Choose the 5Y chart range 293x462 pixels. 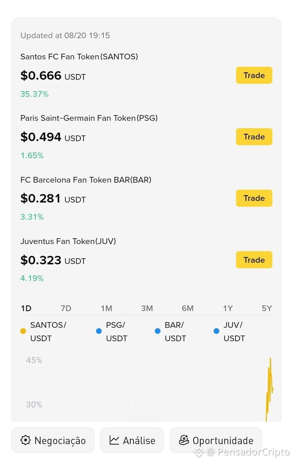[x=267, y=308]
